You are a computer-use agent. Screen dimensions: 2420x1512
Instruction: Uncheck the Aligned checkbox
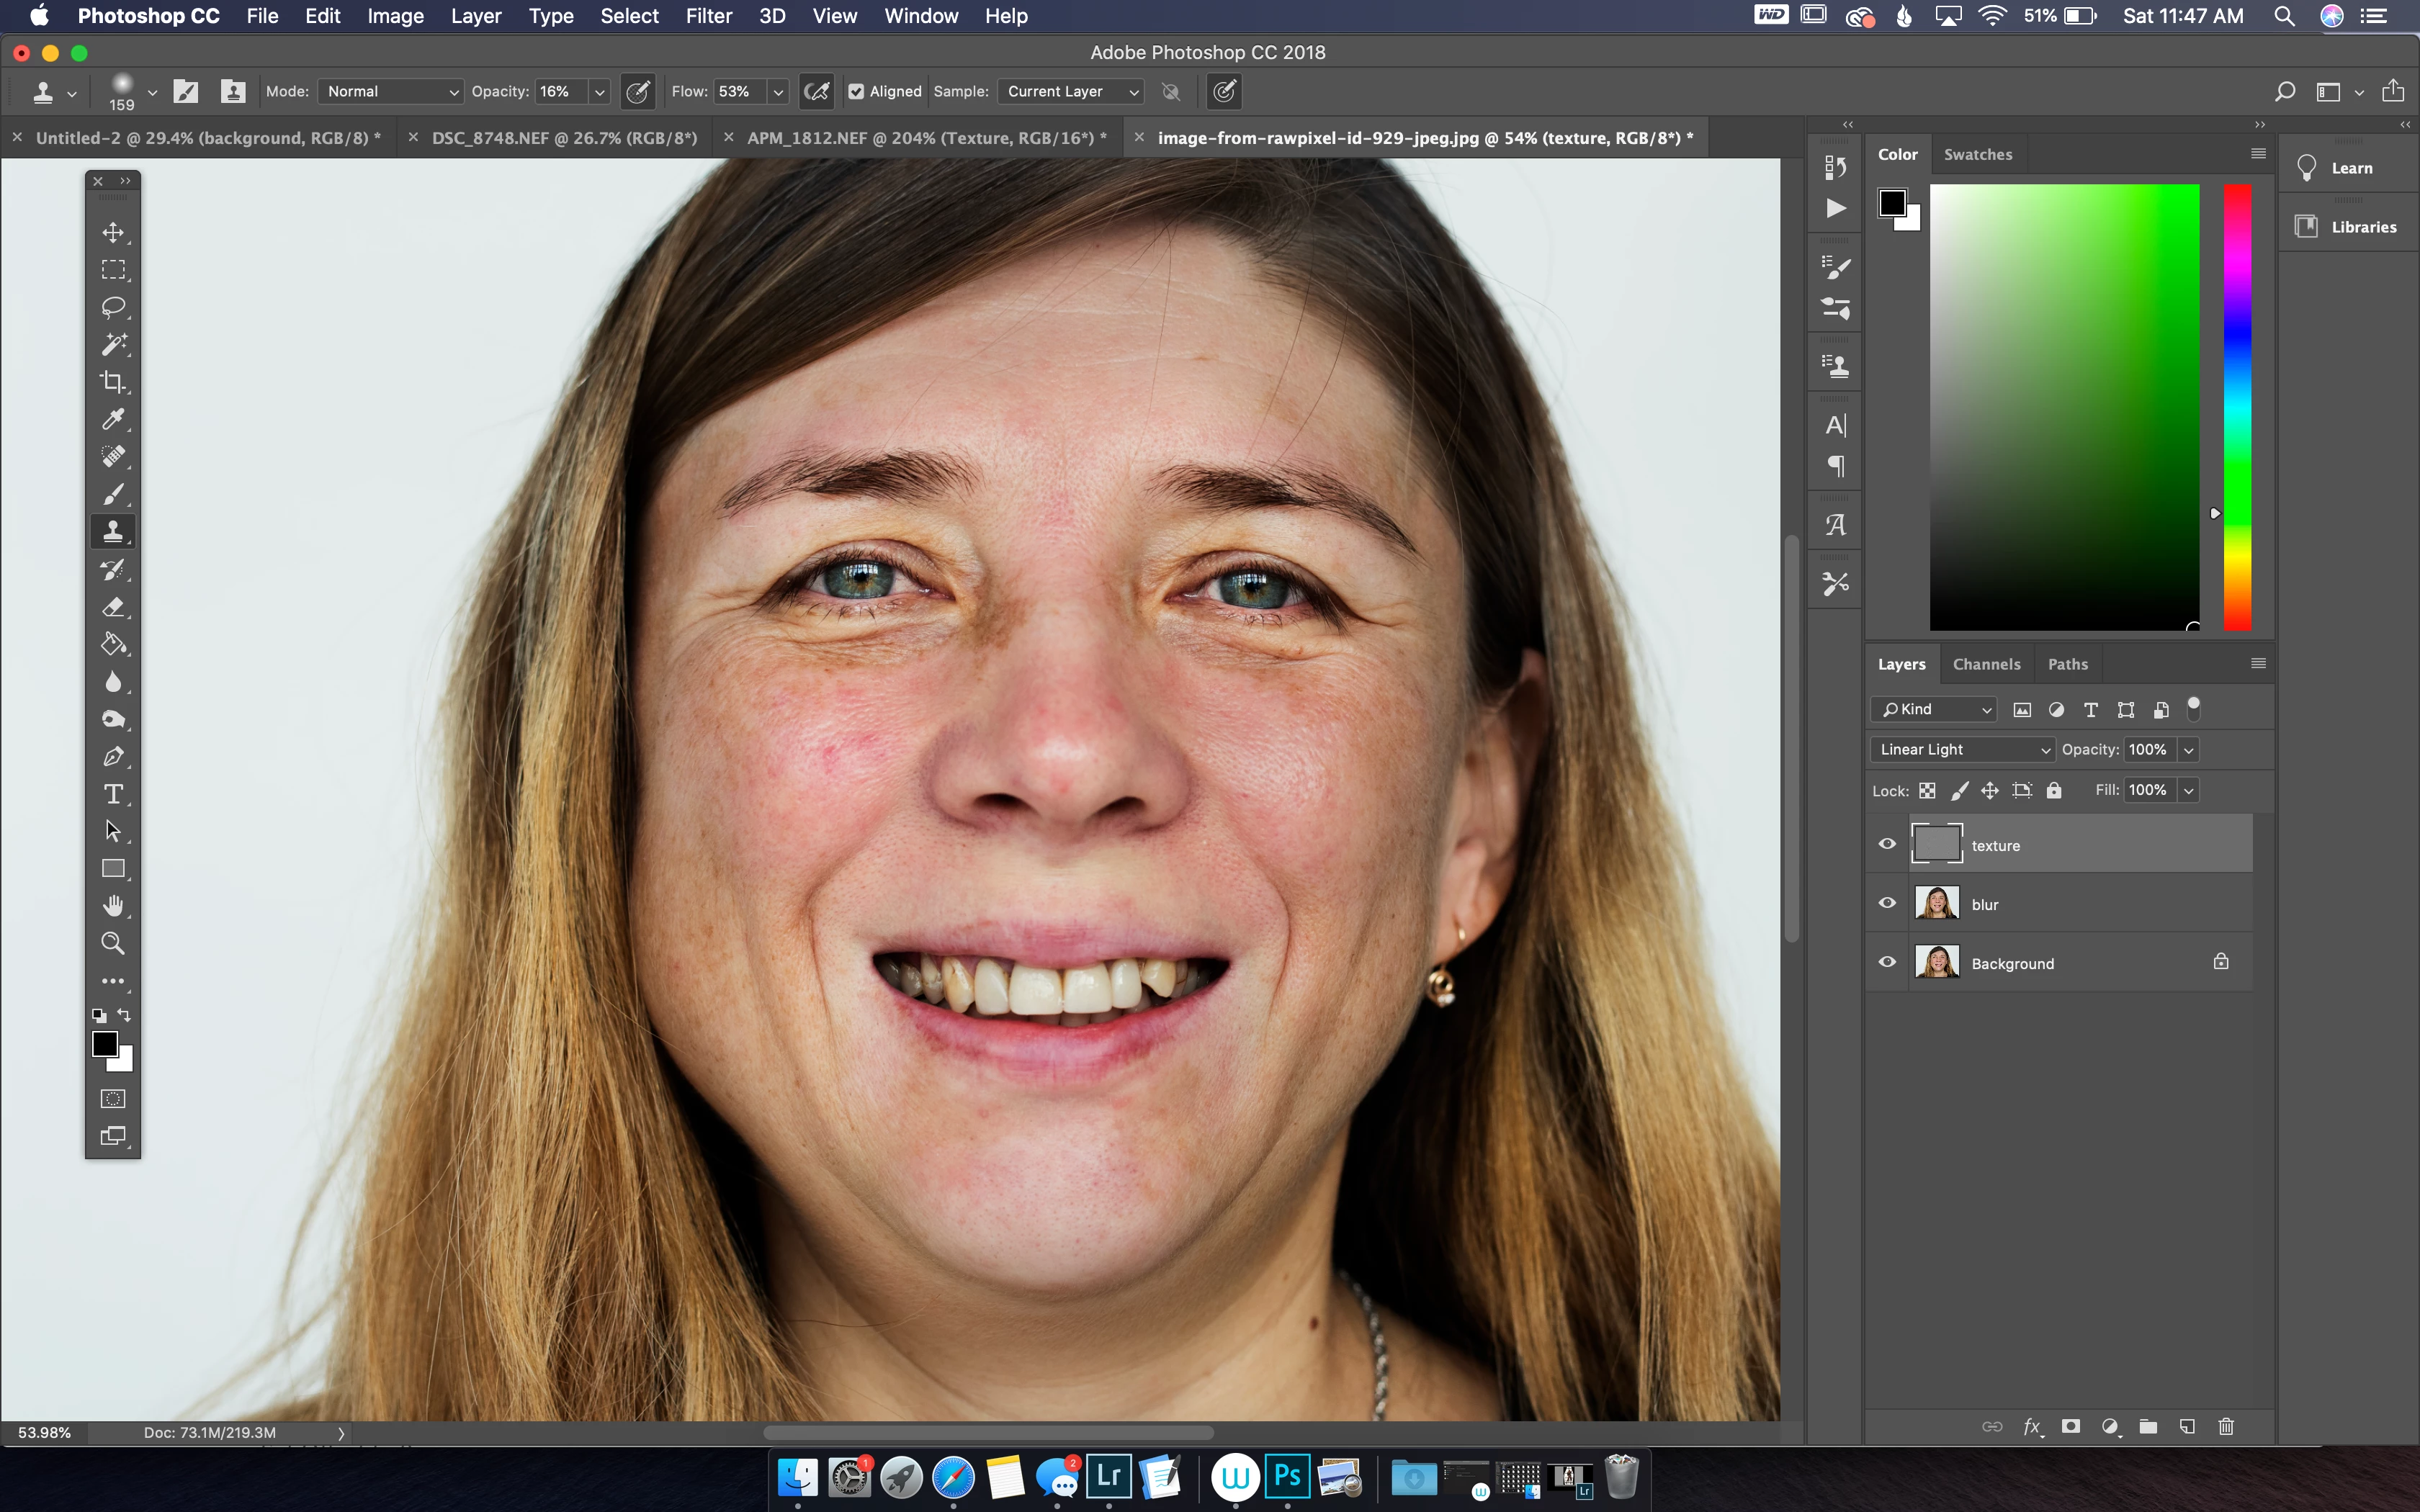856,91
